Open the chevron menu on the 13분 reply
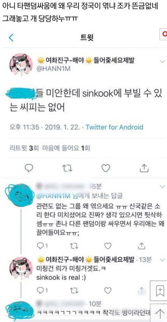 click(162, 260)
